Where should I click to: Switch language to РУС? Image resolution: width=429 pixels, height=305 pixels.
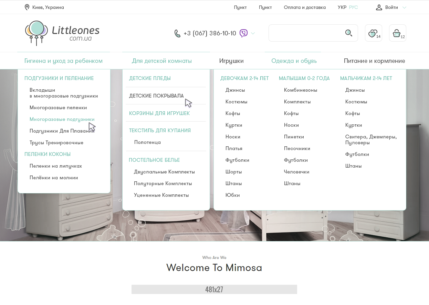(353, 7)
